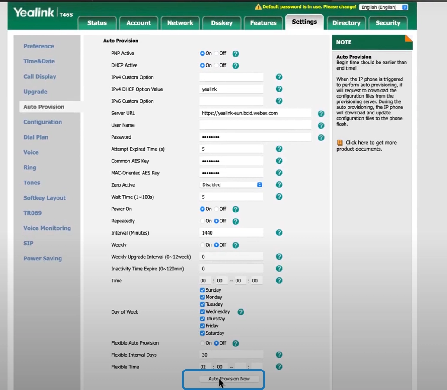Viewport: 447px width, 390px height.
Task: Set PNP Active to Off
Action: (x=217, y=53)
